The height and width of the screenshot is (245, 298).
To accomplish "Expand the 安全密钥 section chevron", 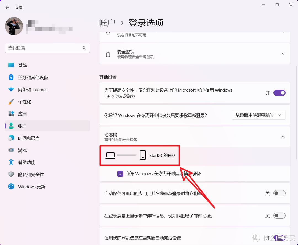I will [x=283, y=54].
